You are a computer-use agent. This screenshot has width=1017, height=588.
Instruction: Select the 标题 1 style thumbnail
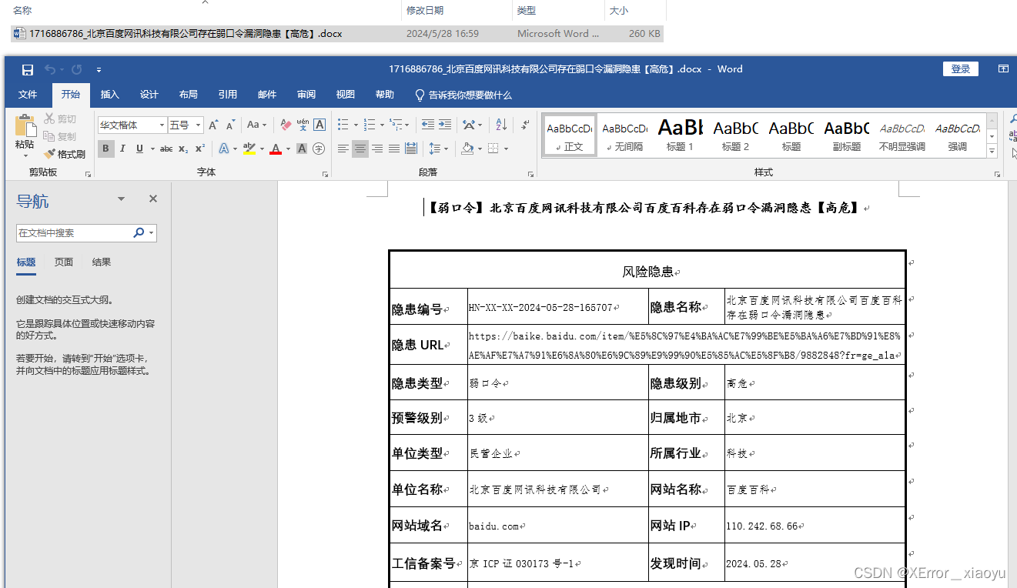[680, 135]
